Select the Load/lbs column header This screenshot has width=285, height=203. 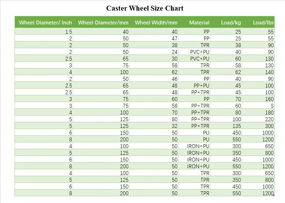pos(263,23)
